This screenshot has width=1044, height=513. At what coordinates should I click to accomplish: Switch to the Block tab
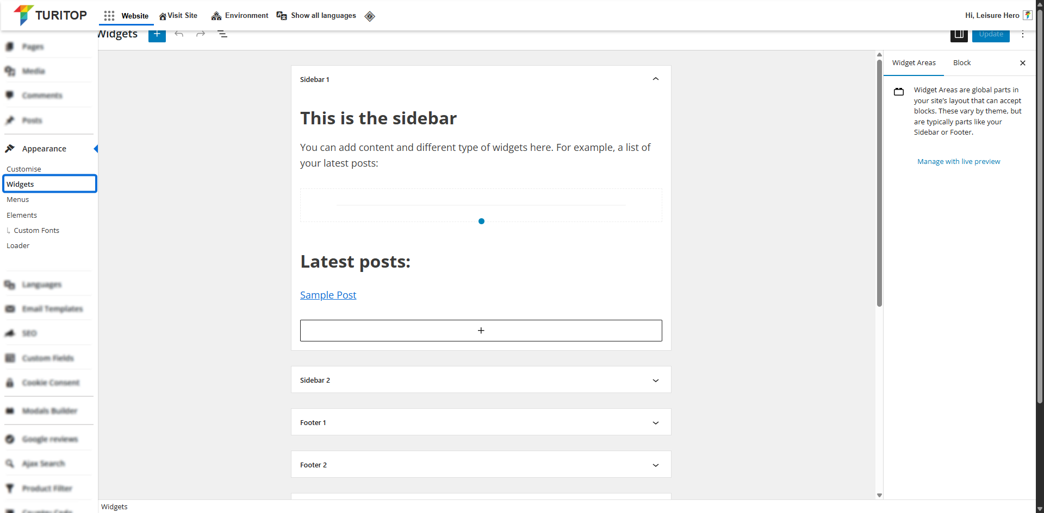pyautogui.click(x=962, y=63)
